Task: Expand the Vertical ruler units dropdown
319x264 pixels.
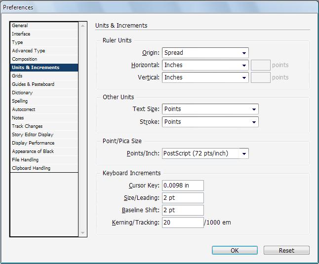Action: click(x=205, y=77)
